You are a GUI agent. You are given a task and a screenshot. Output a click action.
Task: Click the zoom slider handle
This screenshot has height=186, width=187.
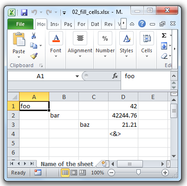click(138, 173)
